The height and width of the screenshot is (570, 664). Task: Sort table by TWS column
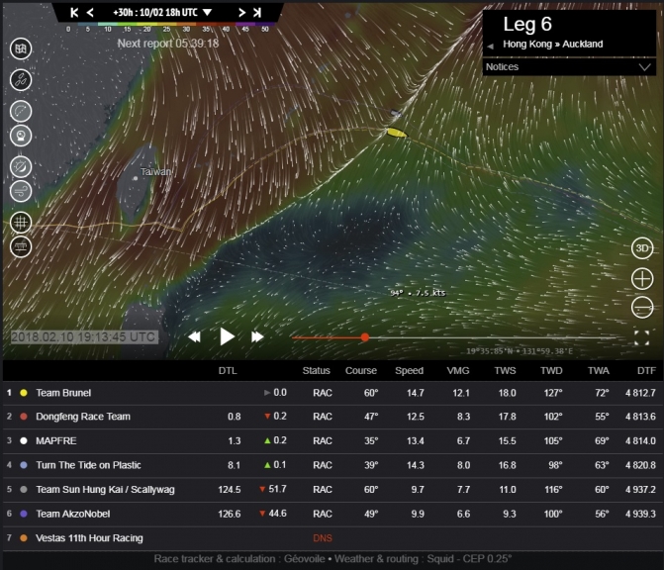click(x=505, y=370)
